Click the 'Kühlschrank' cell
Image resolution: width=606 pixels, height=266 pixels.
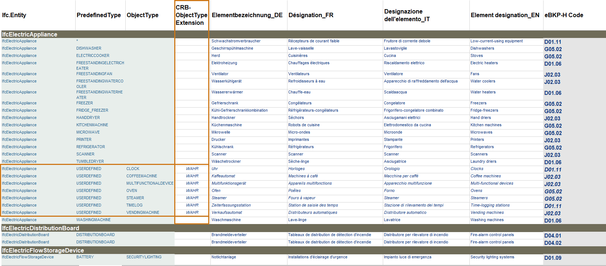tap(222, 147)
